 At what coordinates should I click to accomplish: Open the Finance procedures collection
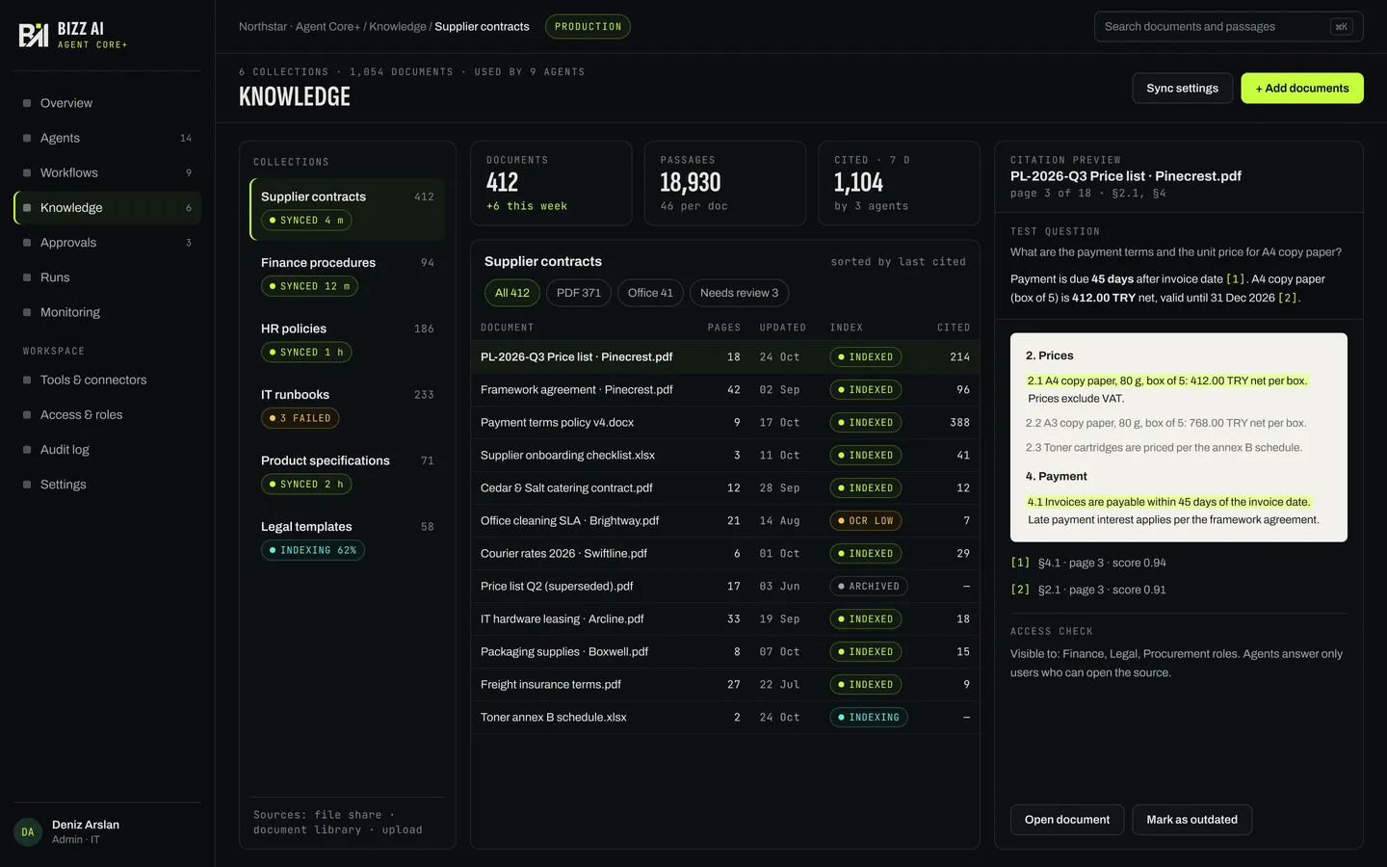point(348,275)
